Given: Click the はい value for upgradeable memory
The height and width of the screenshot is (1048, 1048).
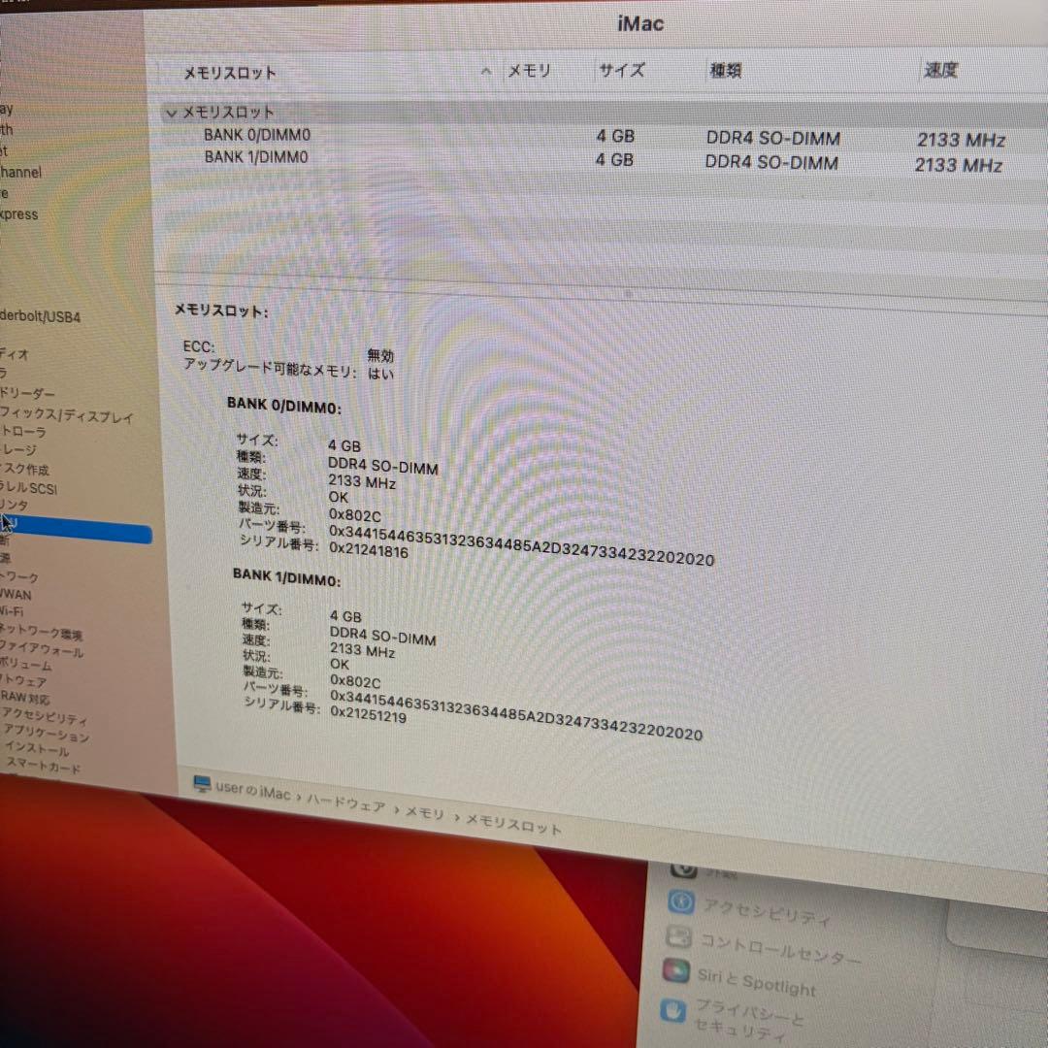Looking at the screenshot, I should (380, 373).
